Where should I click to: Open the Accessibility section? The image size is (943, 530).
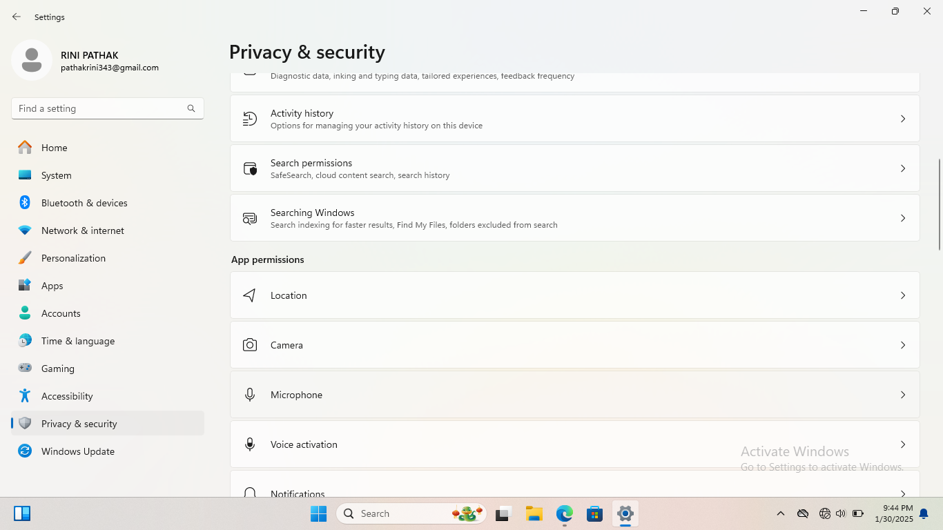coord(66,396)
